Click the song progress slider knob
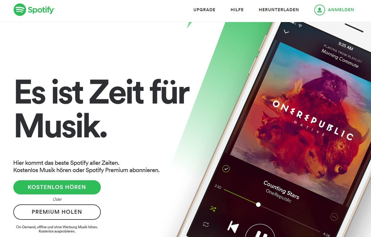 (258, 204)
